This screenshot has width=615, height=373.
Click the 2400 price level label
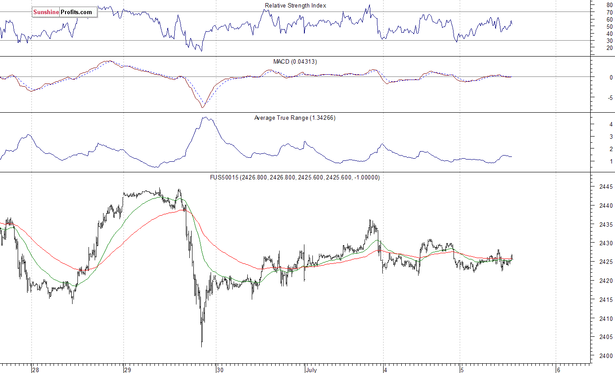(606, 356)
